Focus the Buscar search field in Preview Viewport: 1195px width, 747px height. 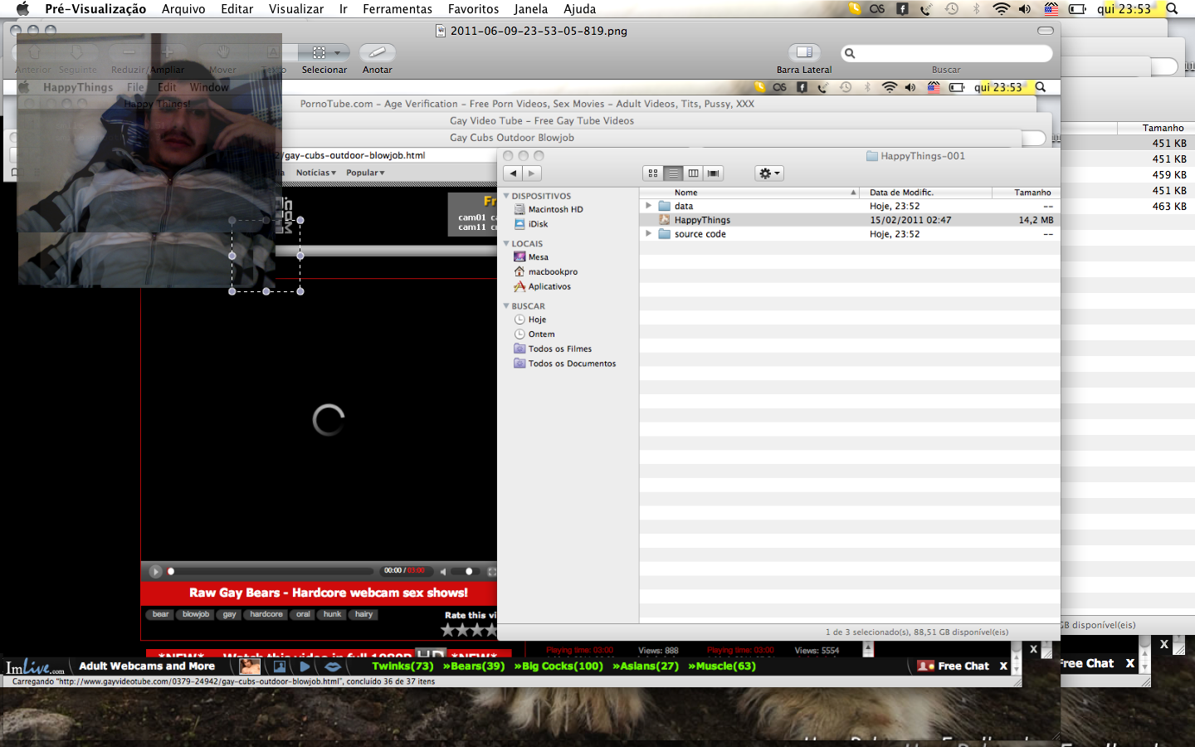pos(947,53)
